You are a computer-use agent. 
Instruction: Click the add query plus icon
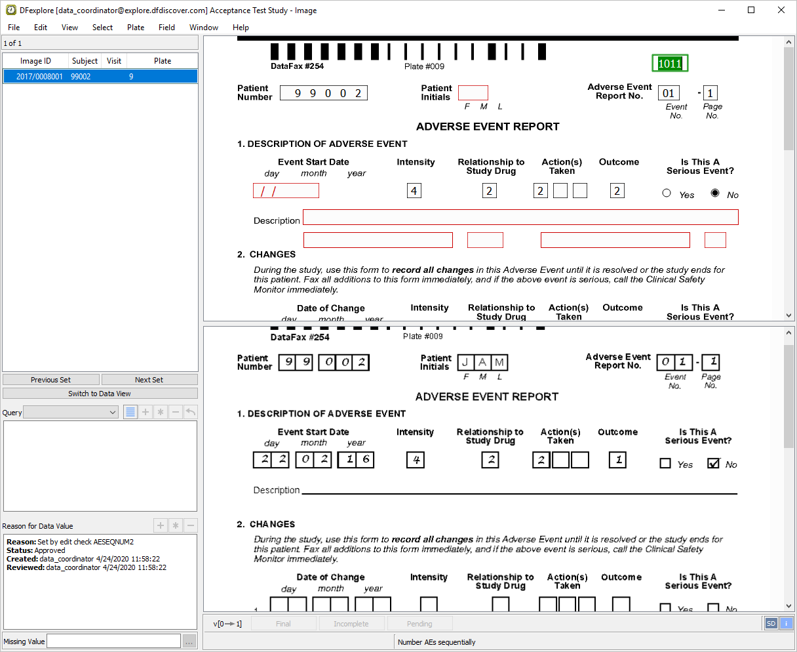tap(146, 412)
